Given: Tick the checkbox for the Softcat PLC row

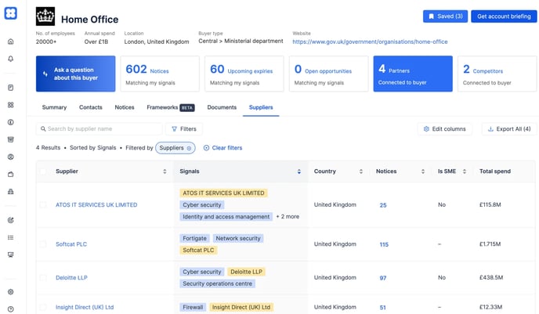Looking at the screenshot, I should click(43, 244).
